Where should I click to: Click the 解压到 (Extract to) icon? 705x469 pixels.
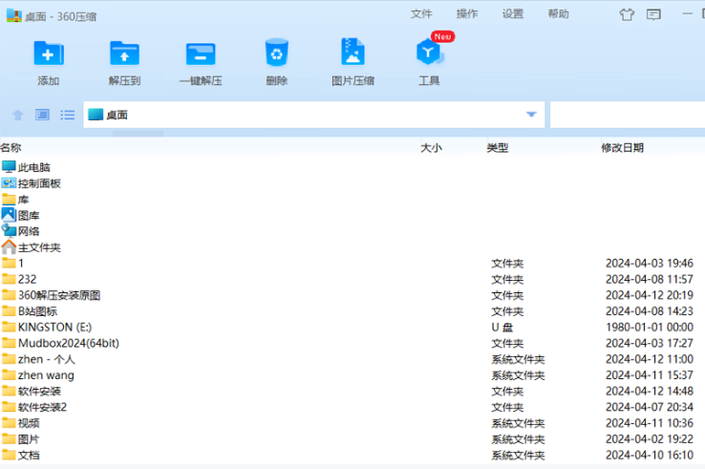tap(124, 54)
